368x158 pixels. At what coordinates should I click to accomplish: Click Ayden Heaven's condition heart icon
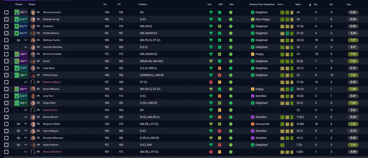point(211,145)
